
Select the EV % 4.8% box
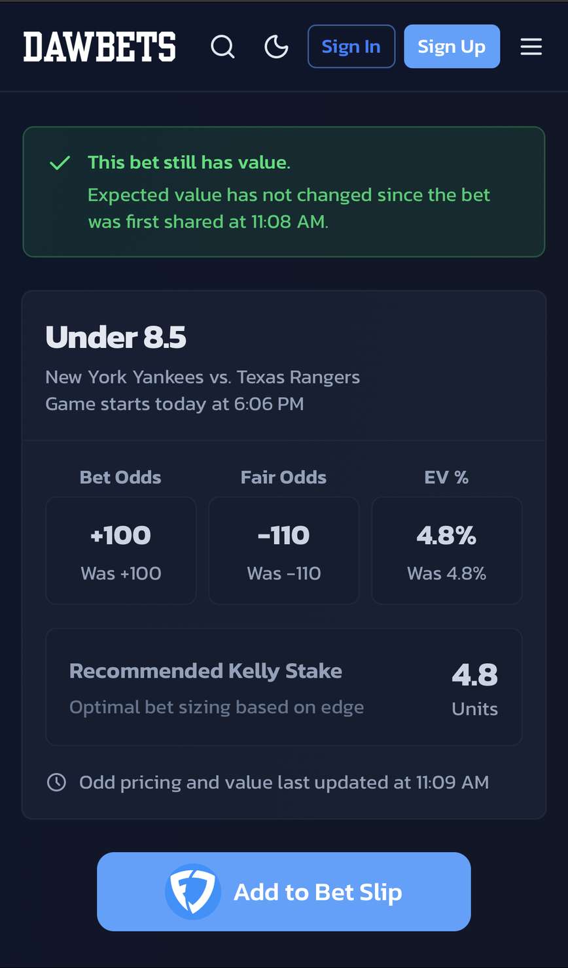click(446, 550)
